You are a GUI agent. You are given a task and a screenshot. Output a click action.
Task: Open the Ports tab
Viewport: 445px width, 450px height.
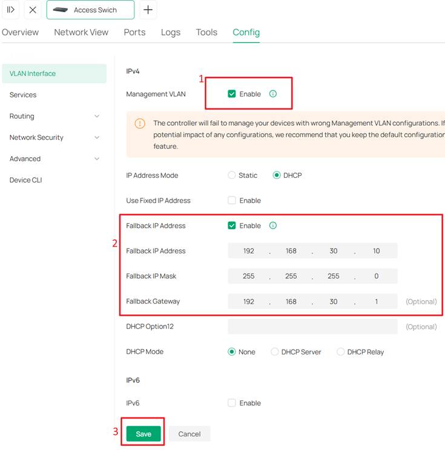click(x=135, y=32)
